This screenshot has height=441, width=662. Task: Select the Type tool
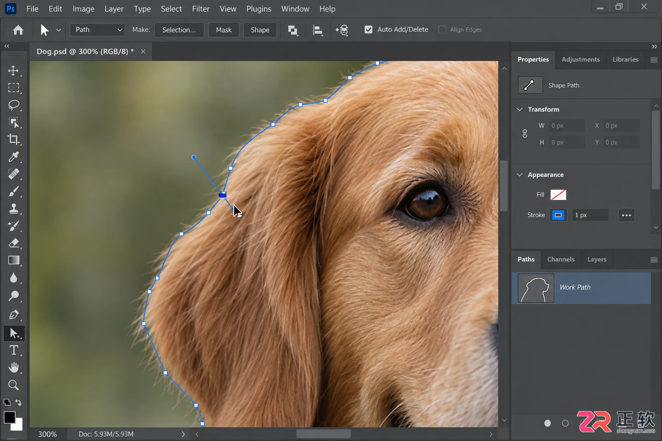[14, 350]
